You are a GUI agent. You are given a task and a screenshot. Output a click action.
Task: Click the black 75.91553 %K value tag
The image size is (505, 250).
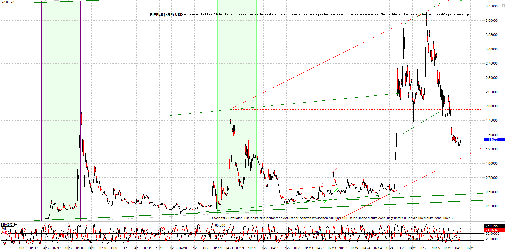coord(494,226)
